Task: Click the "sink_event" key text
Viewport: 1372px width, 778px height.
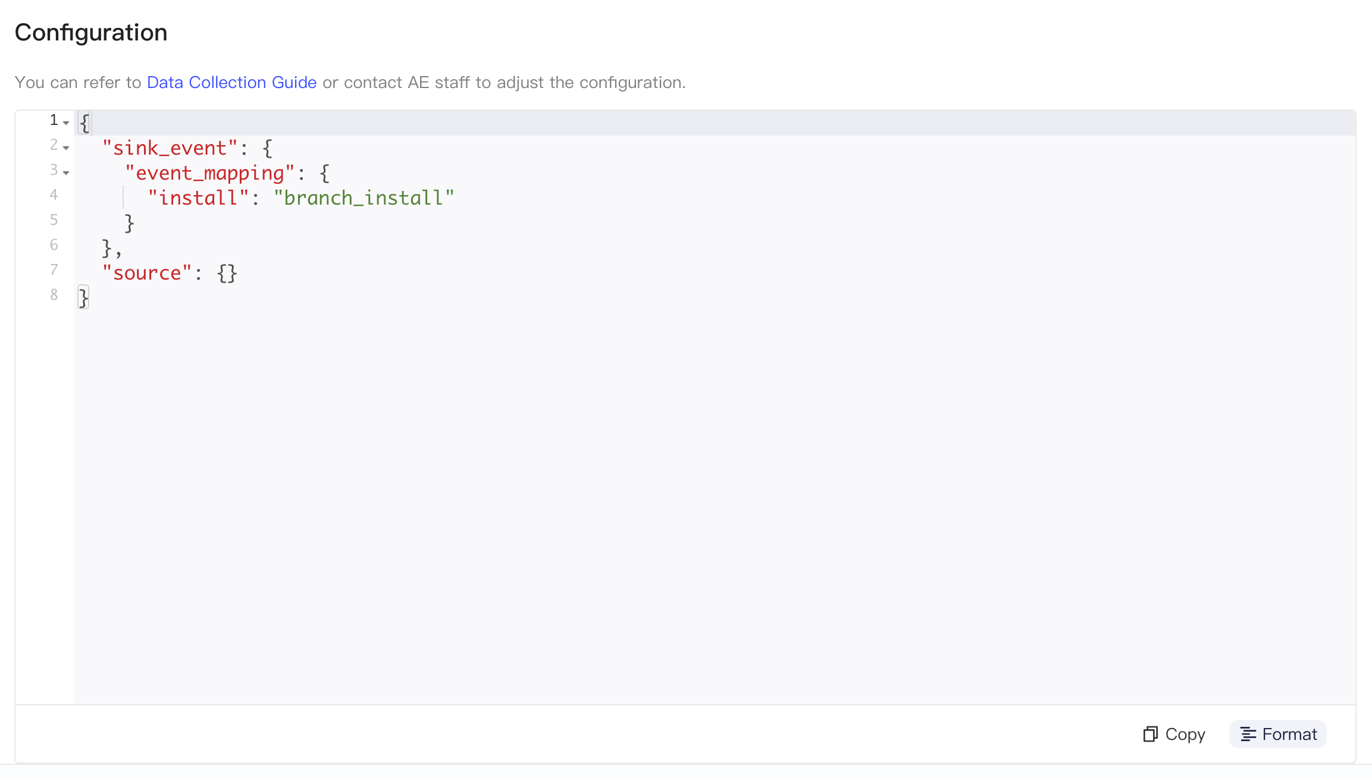Action: (x=170, y=148)
